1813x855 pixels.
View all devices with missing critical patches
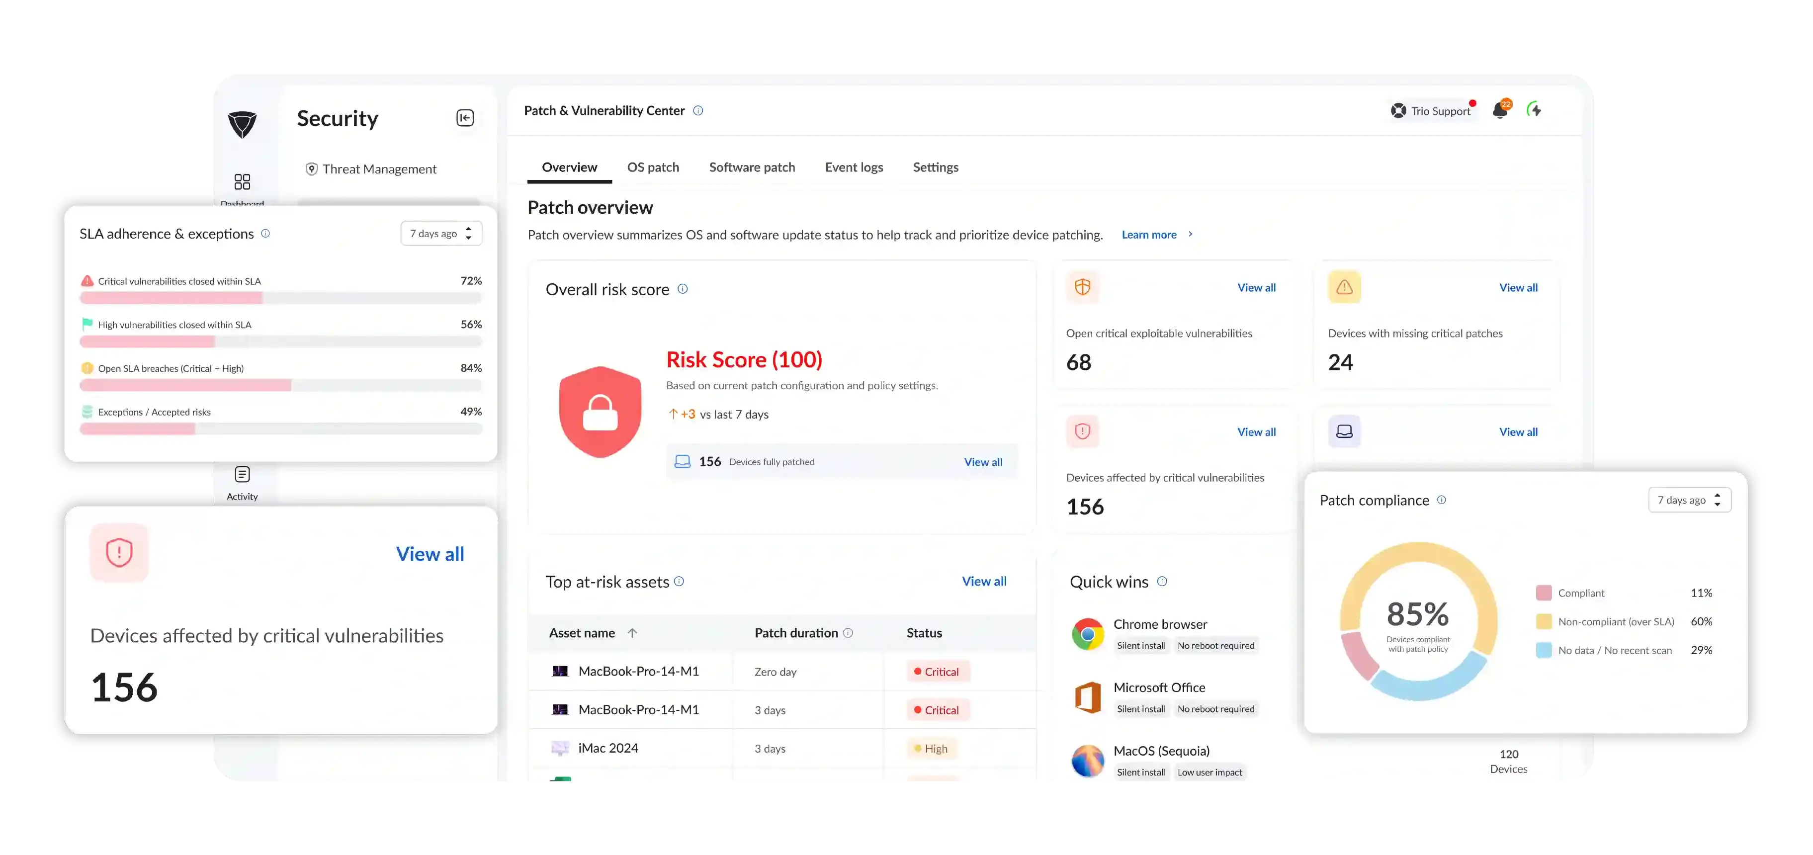tap(1518, 288)
